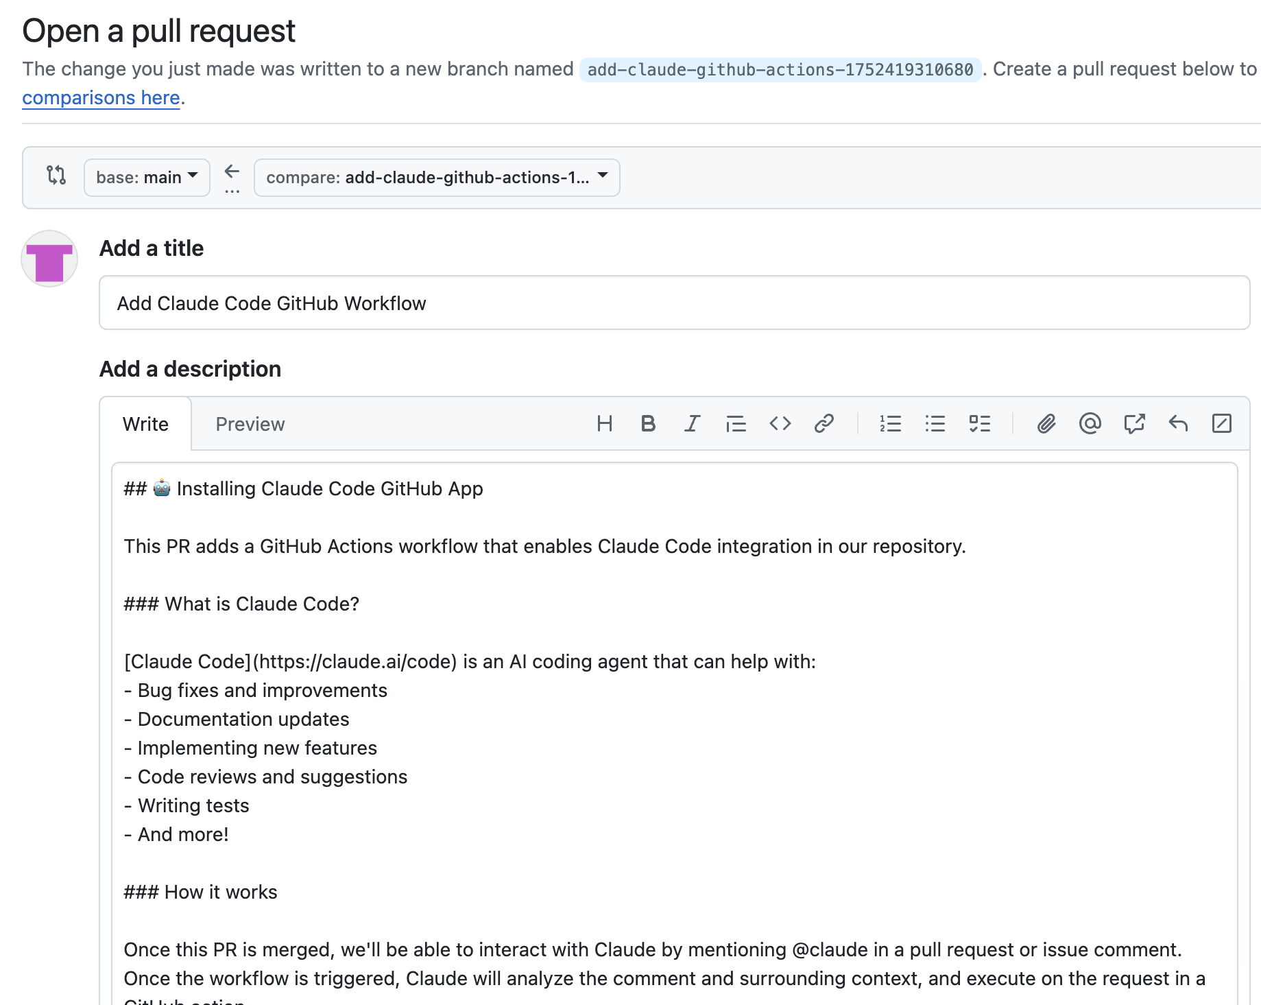
Task: Open the base: main branch dropdown
Action: (146, 177)
